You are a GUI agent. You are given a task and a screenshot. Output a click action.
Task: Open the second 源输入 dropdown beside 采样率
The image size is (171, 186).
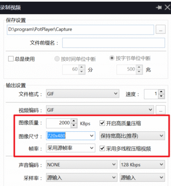tap(142, 177)
